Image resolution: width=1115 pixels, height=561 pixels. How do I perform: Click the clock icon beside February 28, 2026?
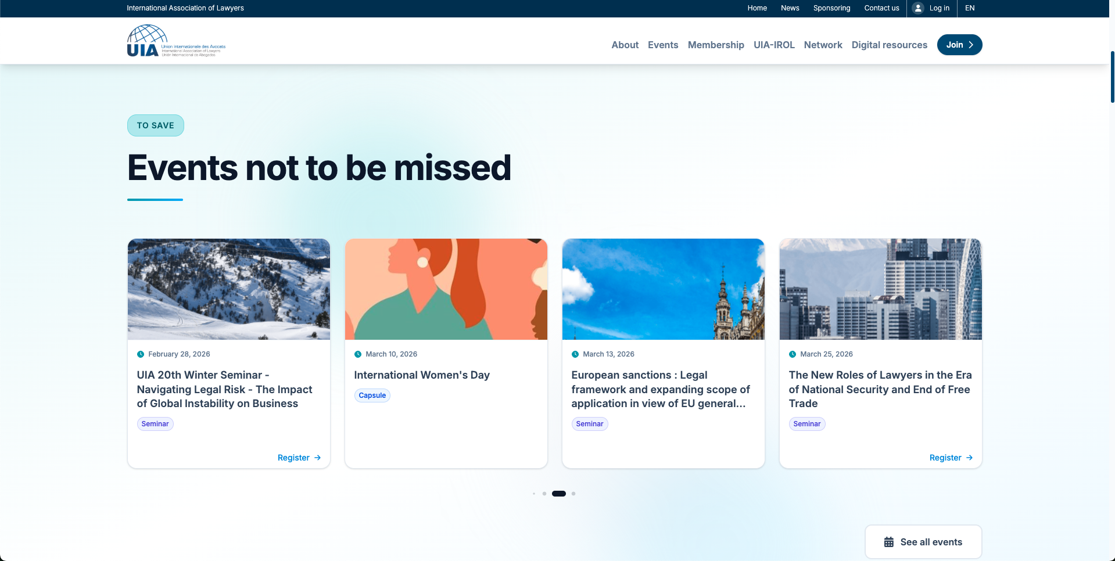tap(141, 354)
